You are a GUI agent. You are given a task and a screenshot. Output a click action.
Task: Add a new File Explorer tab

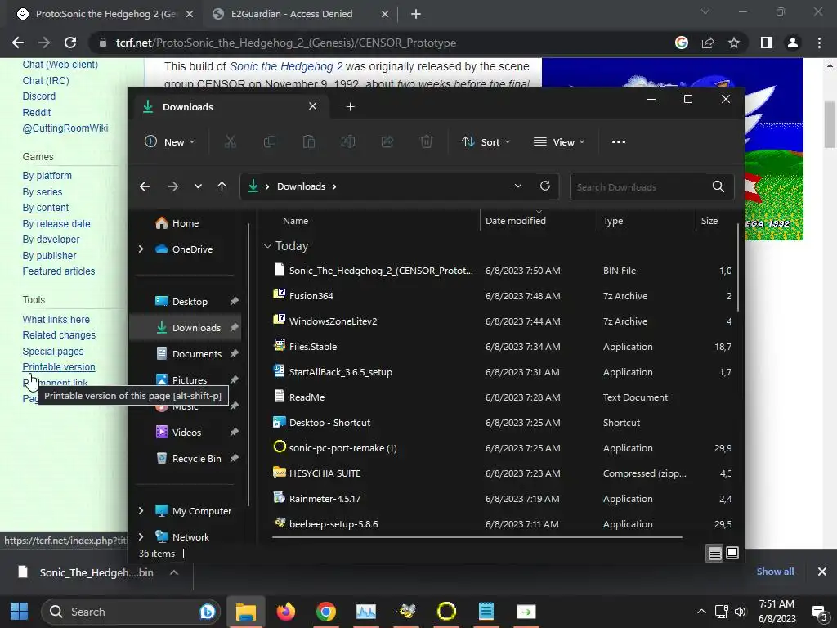[x=350, y=107]
